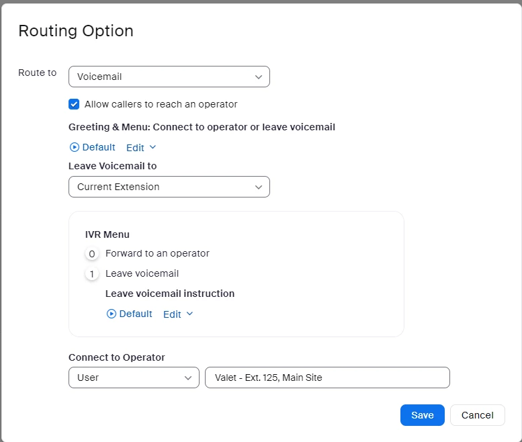Click the Default link under voicemail instruction
The image size is (522, 442).
135,314
